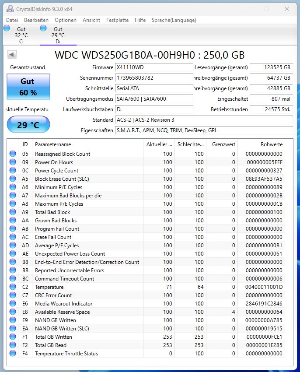Click status orb of Command Timeout Count row
Screen dimensions: 300x372
pos(13,278)
